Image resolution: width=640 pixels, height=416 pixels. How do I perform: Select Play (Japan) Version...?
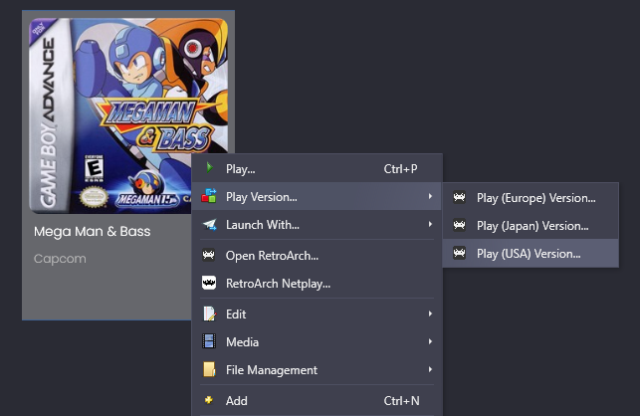531,225
